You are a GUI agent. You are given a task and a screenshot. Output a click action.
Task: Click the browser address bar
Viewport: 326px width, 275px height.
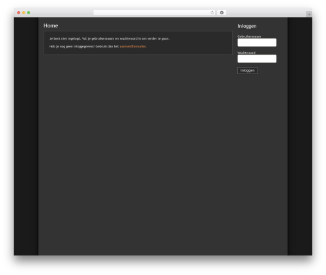click(154, 12)
